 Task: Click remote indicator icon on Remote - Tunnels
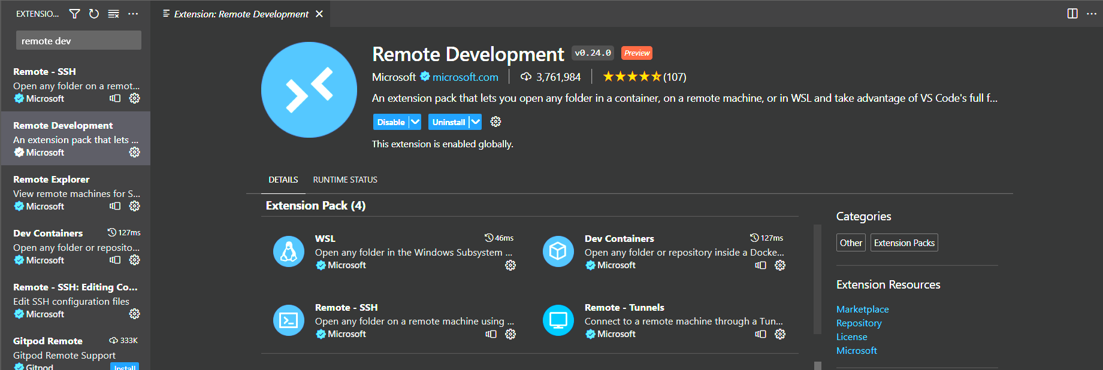[760, 334]
